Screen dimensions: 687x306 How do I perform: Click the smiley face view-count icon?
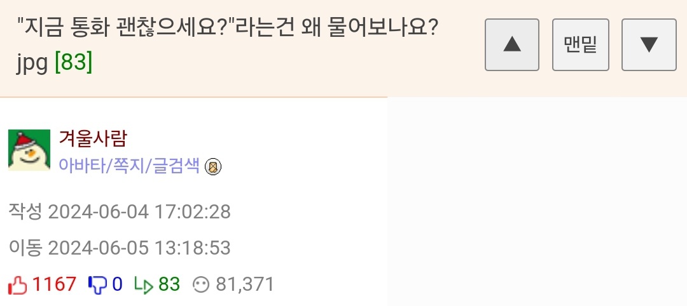pos(200,285)
